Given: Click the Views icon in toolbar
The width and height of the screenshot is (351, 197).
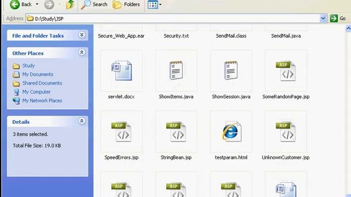Looking at the screenshot, I should point(152,4).
